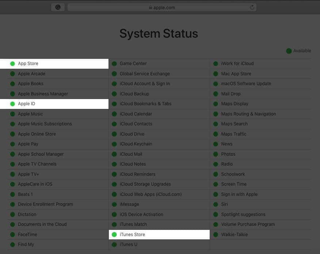This screenshot has height=254, width=320.
Task: Click the Sign in with Apple entry
Action: click(x=239, y=194)
